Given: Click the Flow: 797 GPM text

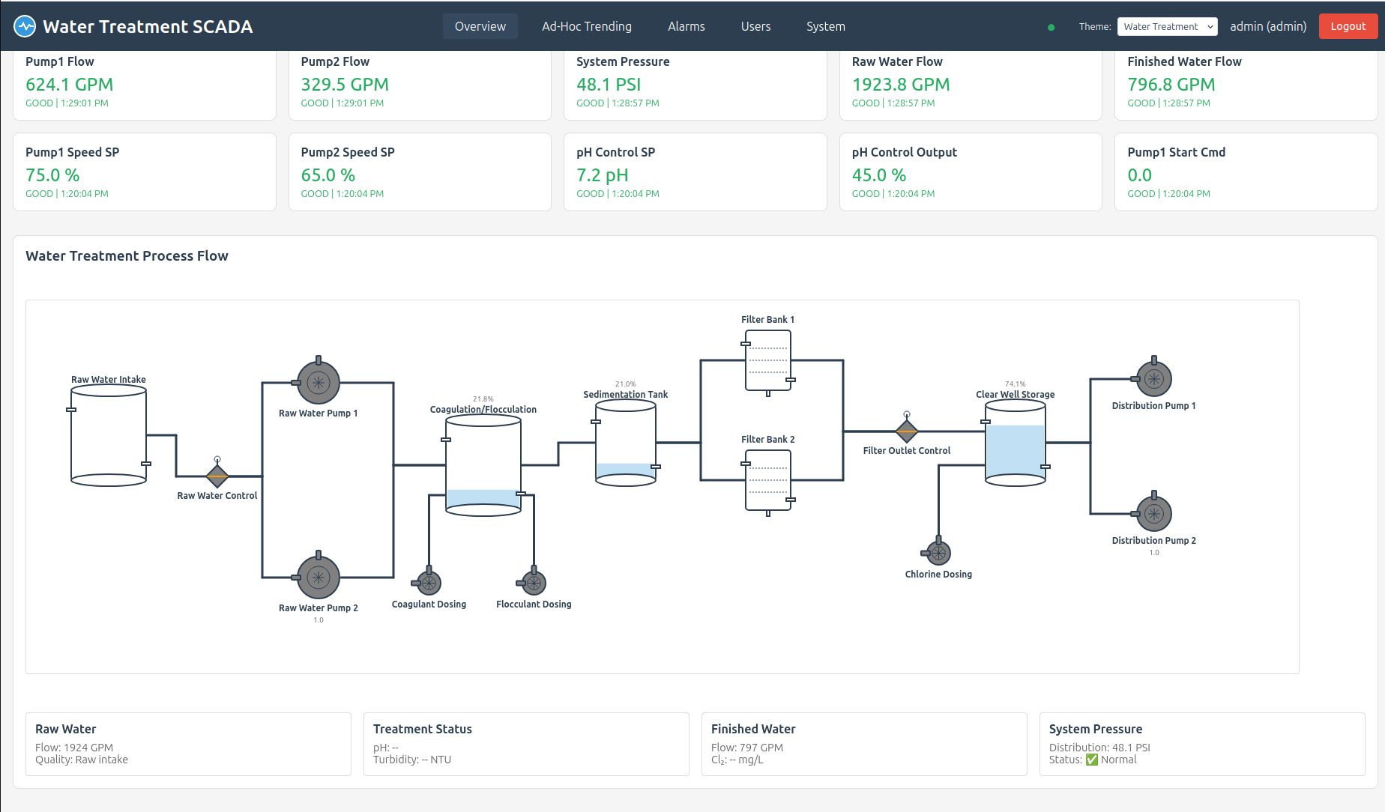Looking at the screenshot, I should point(747,748).
